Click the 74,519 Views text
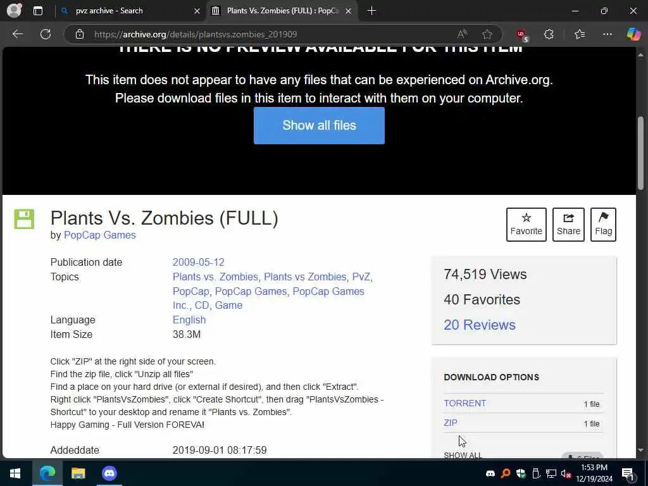 tap(485, 275)
